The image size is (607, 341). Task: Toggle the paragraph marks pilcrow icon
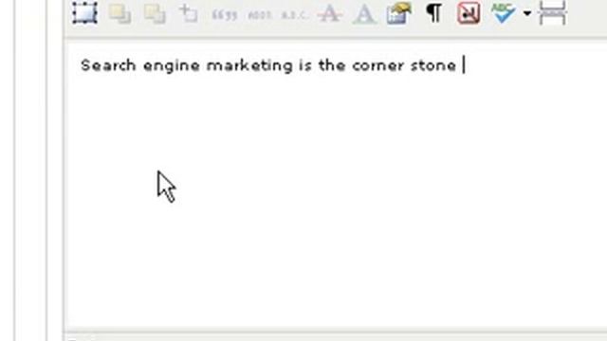pos(434,12)
